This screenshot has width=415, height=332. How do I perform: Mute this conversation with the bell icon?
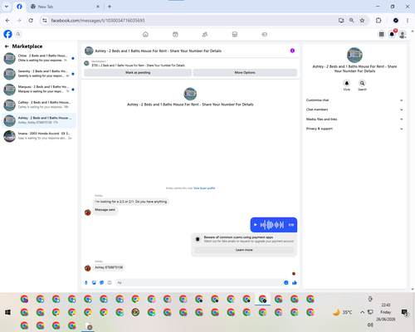[x=347, y=83]
